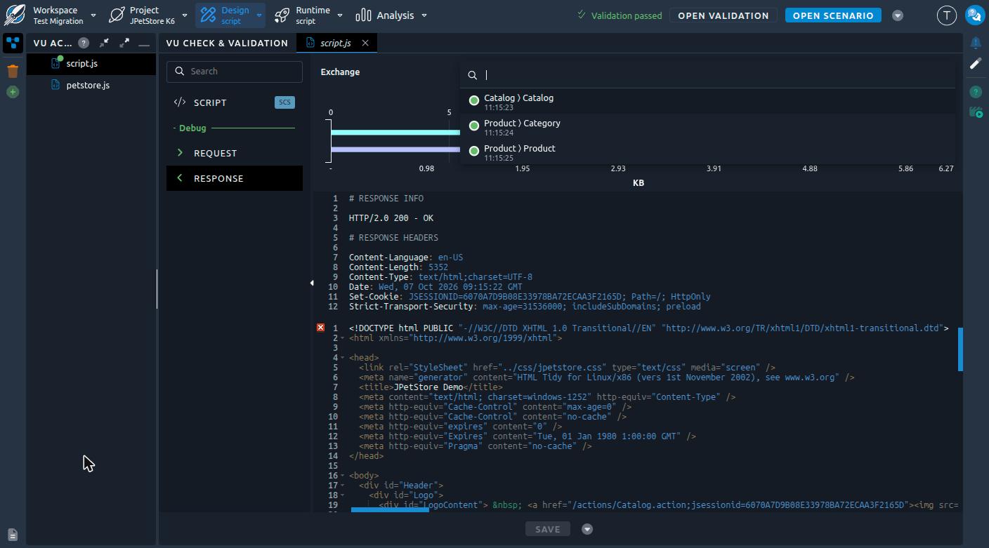Select the REQUEST menu item
Screen dimensions: 989x548
(235, 153)
